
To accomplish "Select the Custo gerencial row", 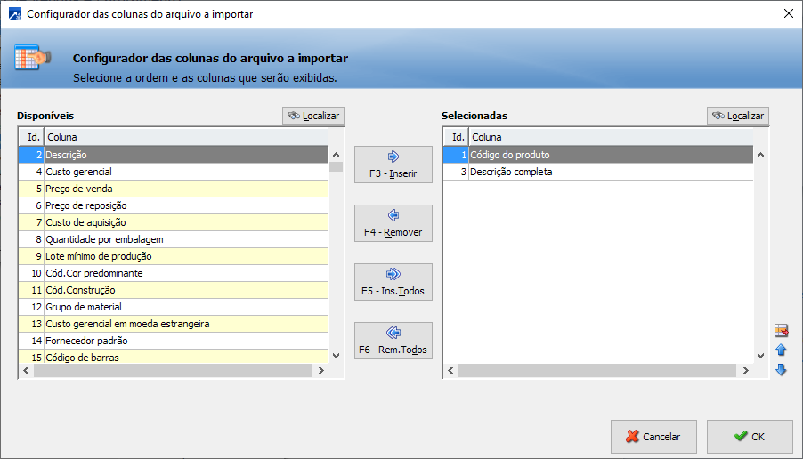I will (x=174, y=172).
